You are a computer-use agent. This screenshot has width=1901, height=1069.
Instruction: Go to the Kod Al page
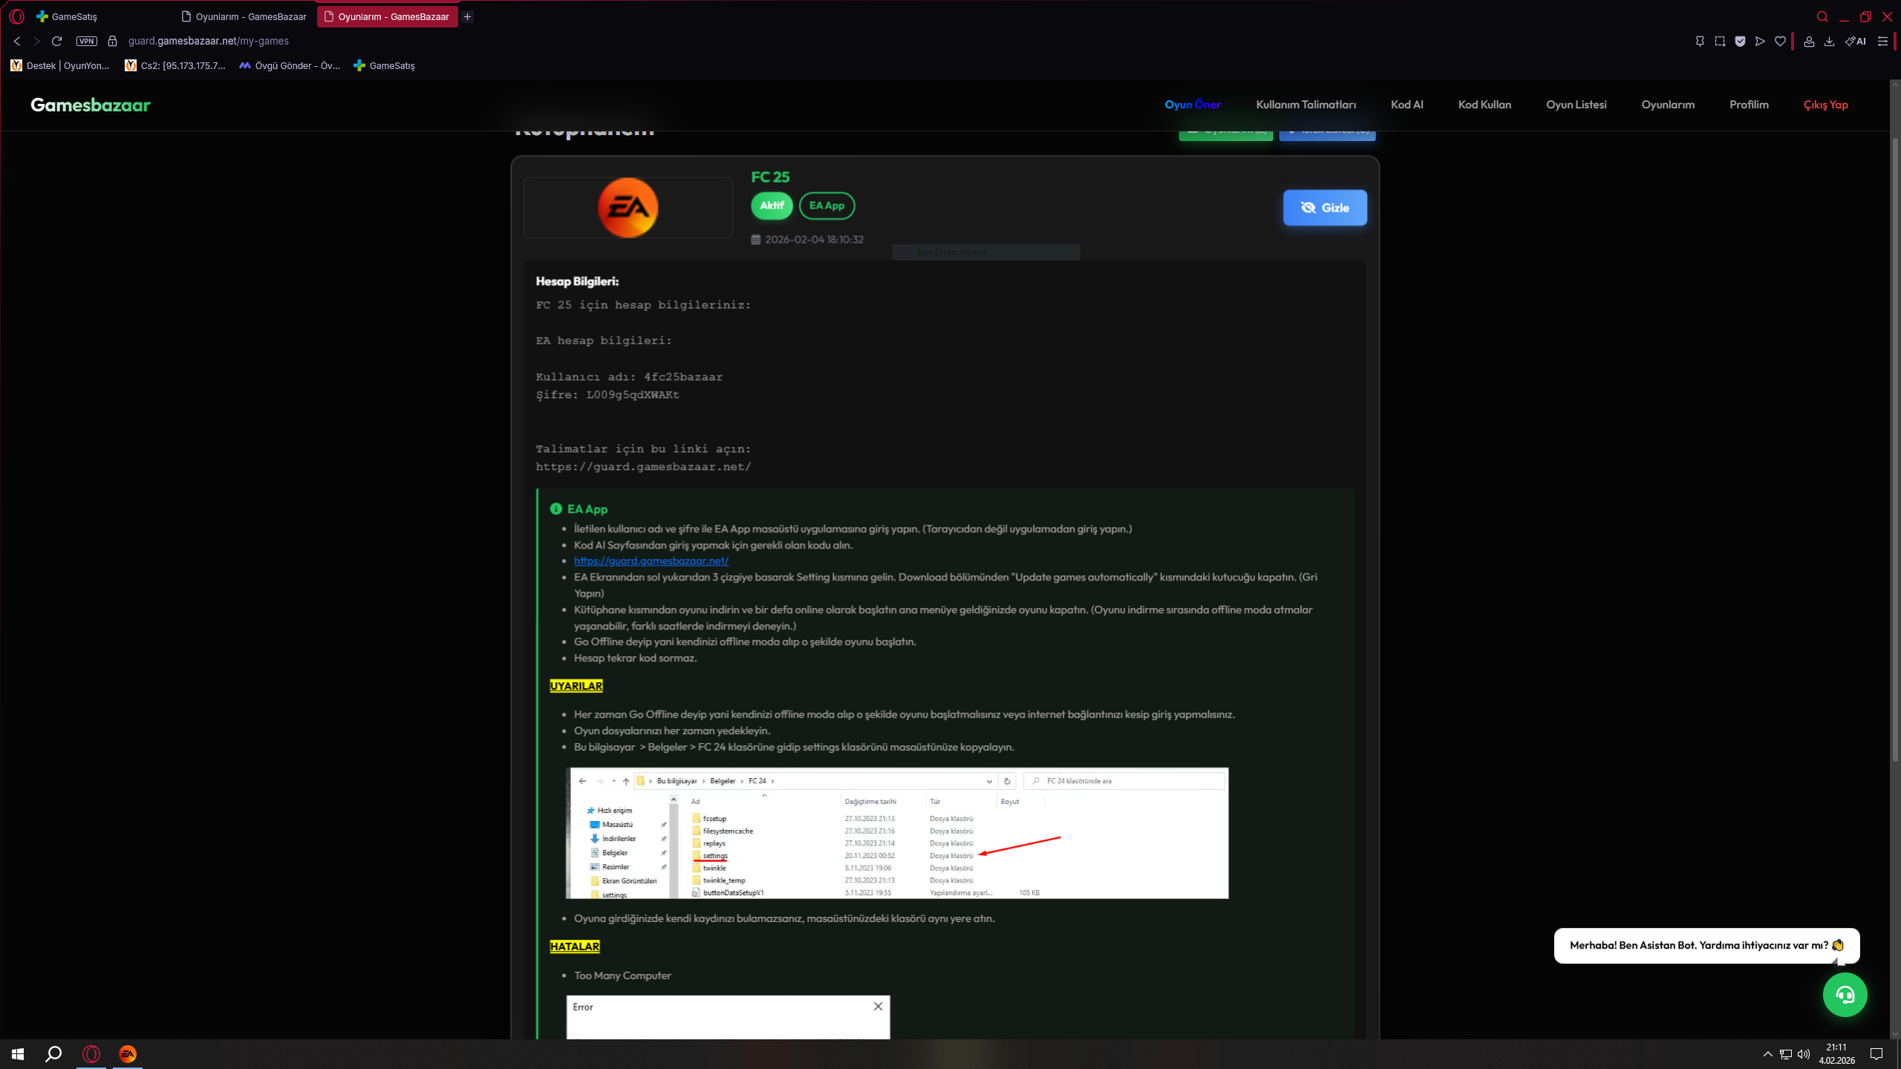(1406, 105)
